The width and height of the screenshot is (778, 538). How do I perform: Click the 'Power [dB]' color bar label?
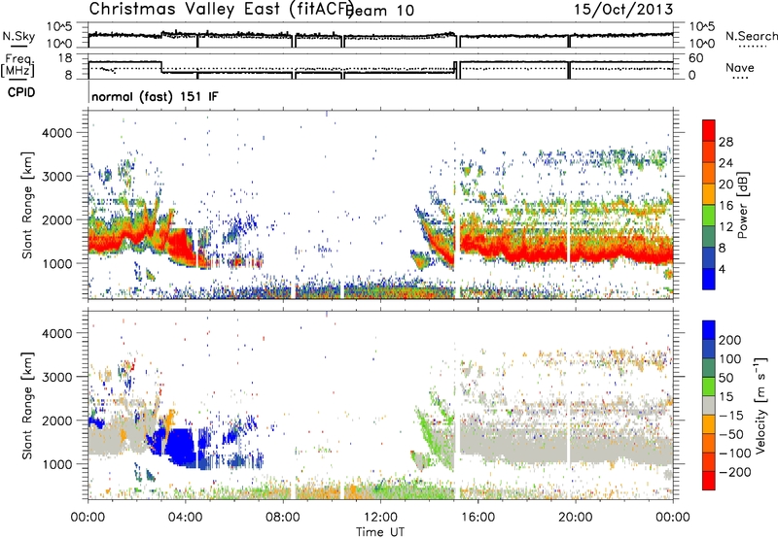pyautogui.click(x=742, y=205)
